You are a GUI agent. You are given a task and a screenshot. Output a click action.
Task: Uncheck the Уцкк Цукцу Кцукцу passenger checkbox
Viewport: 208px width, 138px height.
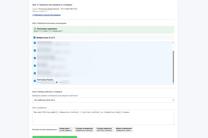pos(35,81)
